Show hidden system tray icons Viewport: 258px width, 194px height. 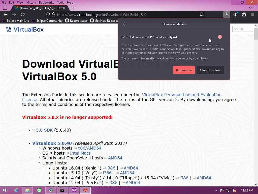(x=216, y=190)
